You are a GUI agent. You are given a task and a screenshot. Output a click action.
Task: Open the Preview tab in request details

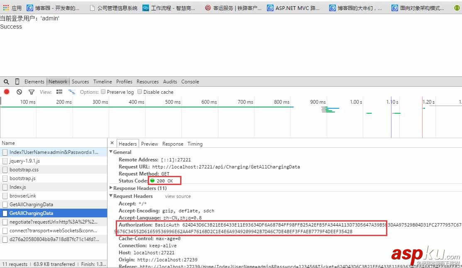pyautogui.click(x=149, y=144)
